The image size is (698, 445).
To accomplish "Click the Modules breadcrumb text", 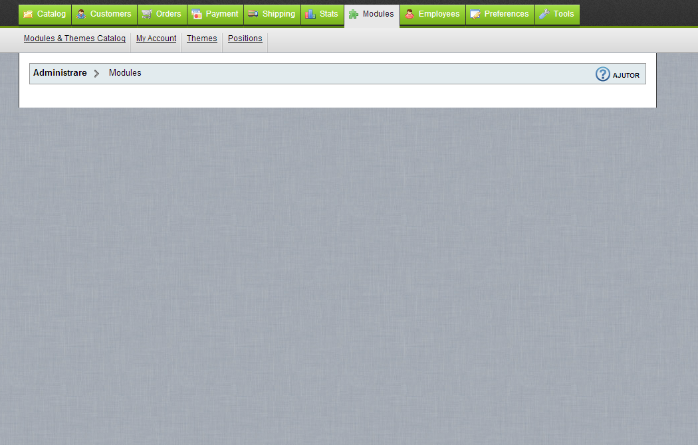I will click(125, 73).
